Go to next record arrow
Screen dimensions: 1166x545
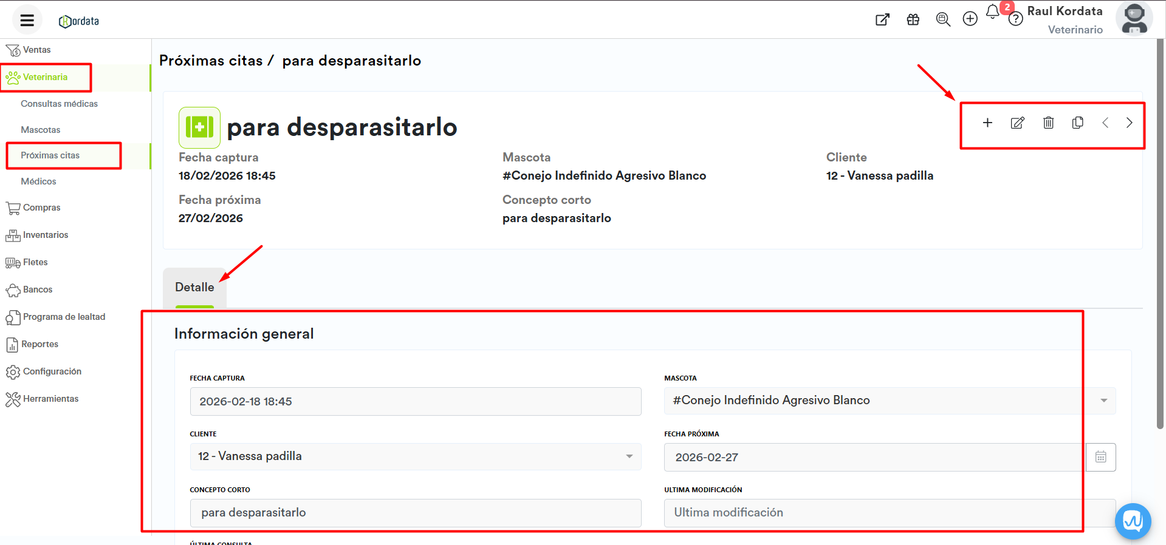point(1129,123)
